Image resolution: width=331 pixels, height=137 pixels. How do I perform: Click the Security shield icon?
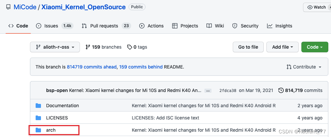click(x=235, y=26)
